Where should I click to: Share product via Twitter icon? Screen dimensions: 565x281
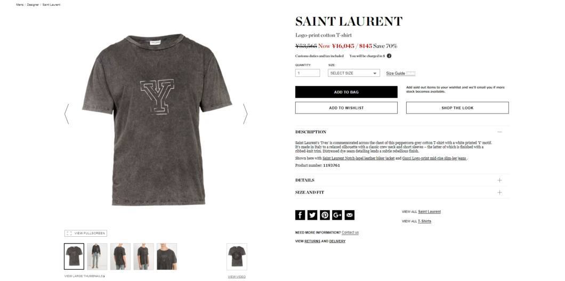pos(312,215)
